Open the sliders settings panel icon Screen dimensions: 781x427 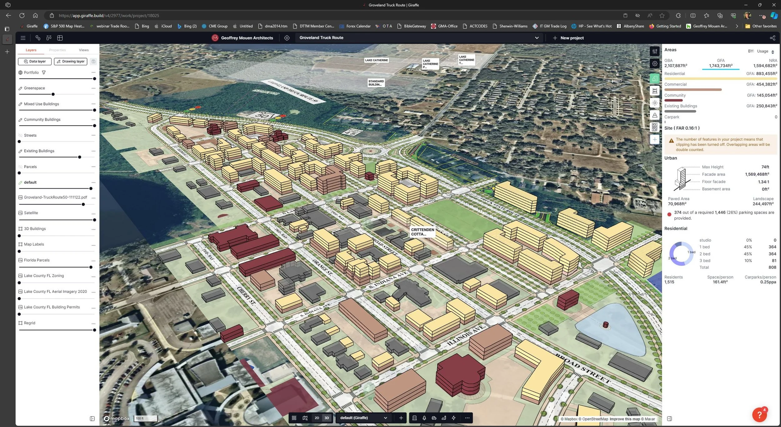click(x=654, y=51)
